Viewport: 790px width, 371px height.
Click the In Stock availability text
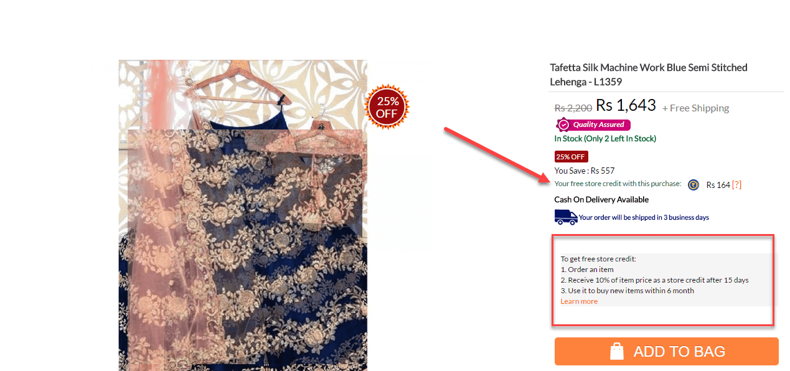click(x=605, y=139)
